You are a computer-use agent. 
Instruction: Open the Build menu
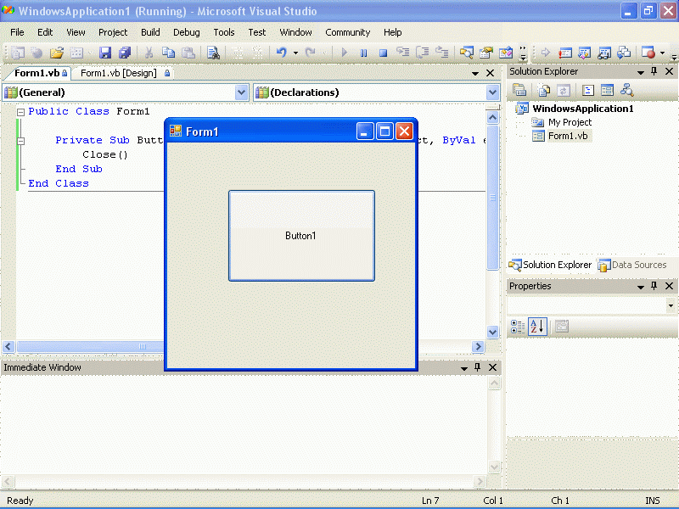[150, 32]
